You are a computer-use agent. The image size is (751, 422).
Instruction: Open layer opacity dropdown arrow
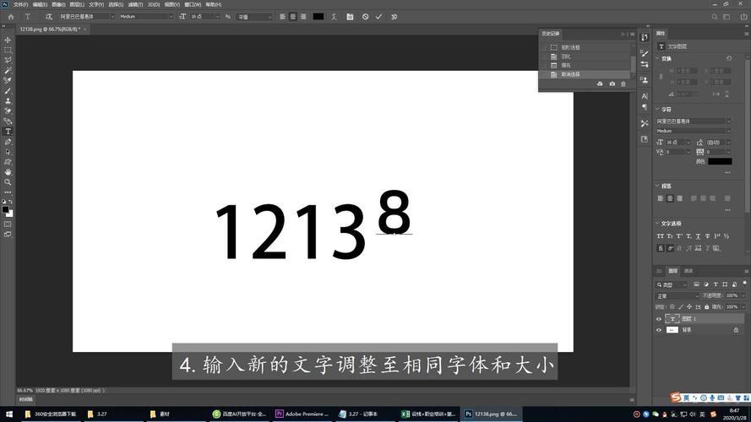(x=743, y=296)
